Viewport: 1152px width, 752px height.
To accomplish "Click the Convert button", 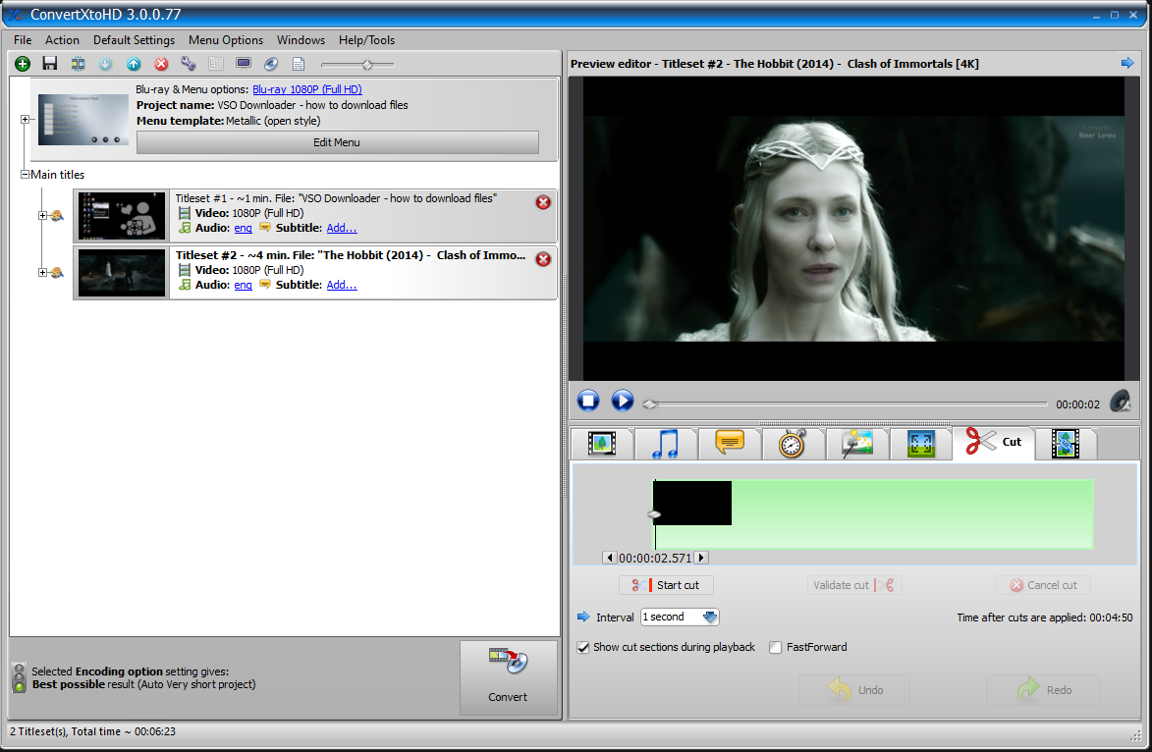I will (x=509, y=677).
